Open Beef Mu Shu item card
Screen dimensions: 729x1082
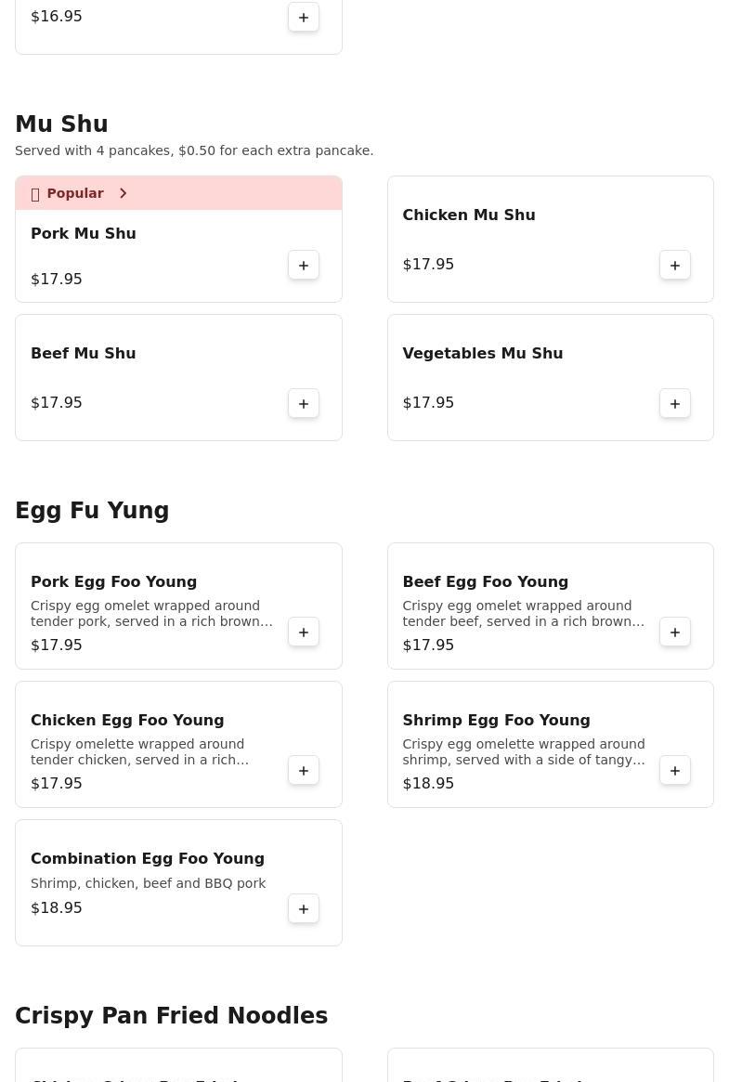(x=84, y=354)
